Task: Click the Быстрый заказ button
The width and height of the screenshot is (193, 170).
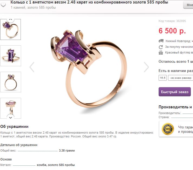Action: click(175, 92)
